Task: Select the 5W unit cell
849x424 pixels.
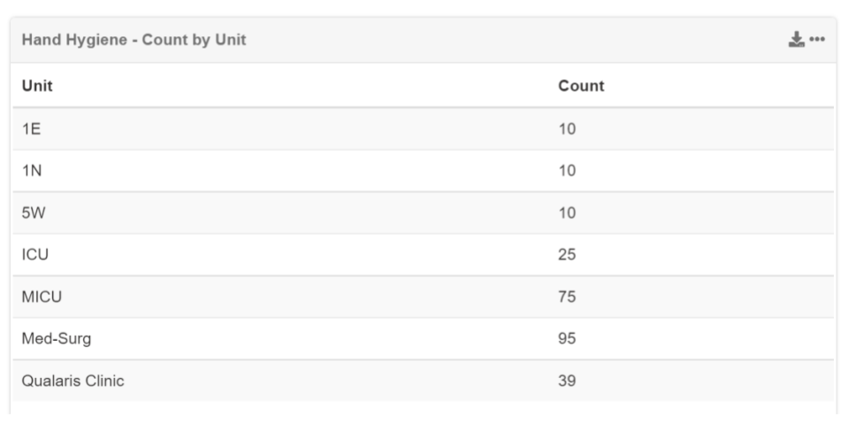Action: 33,213
